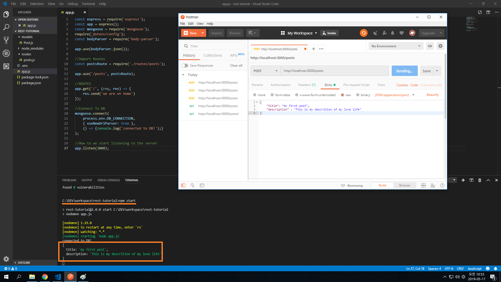Open the Extensions view icon
This screenshot has height=282, width=501.
pyautogui.click(x=6, y=66)
